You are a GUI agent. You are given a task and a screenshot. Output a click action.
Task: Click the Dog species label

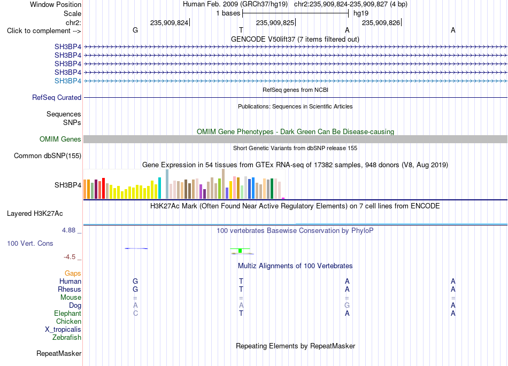pos(75,306)
